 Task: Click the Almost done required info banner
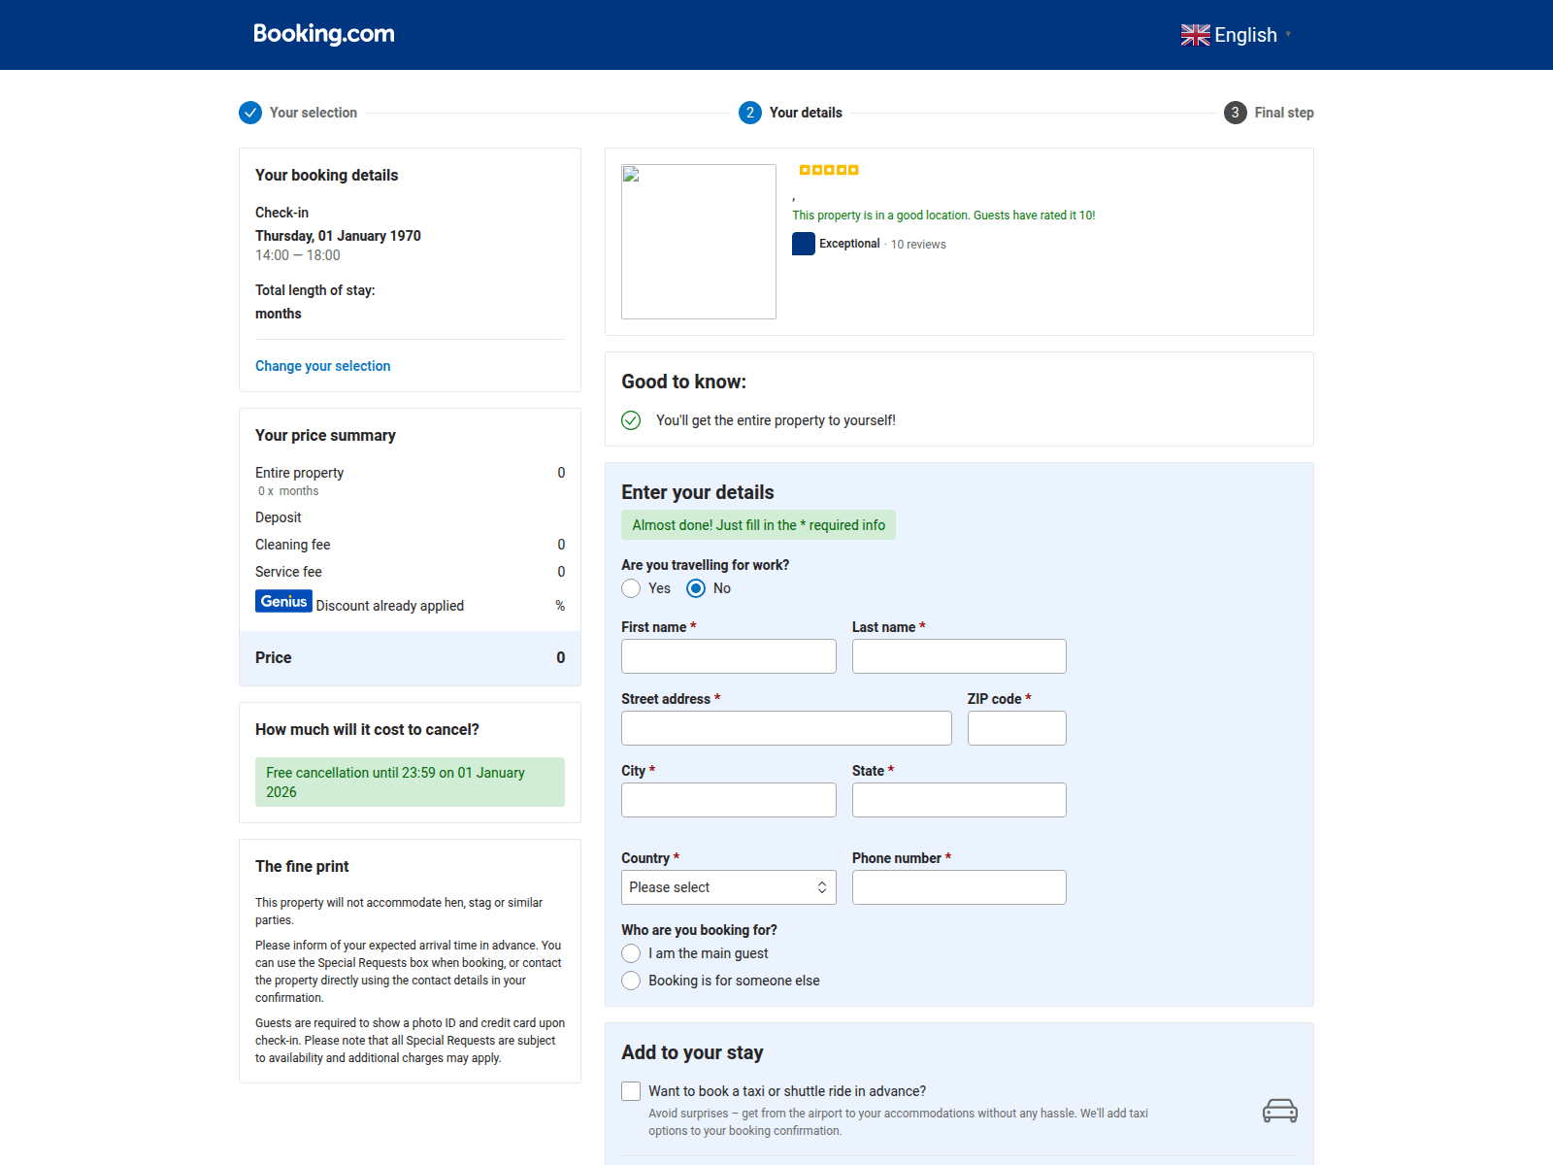click(759, 525)
